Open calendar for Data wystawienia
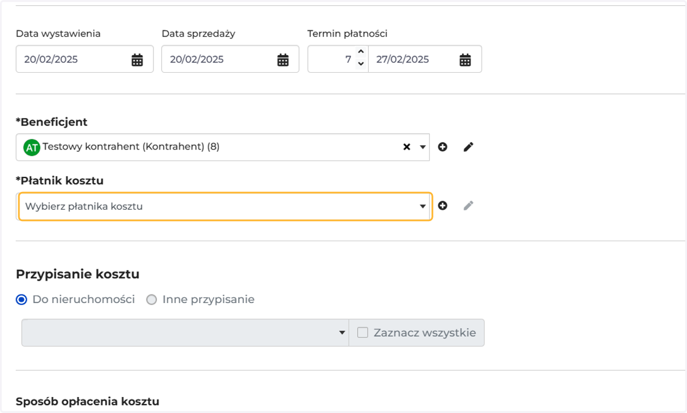687x413 pixels. pyautogui.click(x=137, y=60)
